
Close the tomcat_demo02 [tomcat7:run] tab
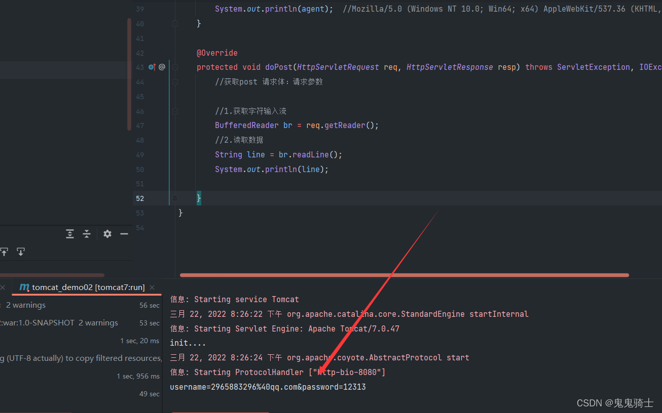[153, 287]
